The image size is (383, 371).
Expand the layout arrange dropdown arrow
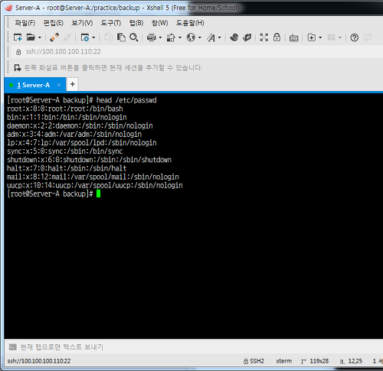point(340,37)
